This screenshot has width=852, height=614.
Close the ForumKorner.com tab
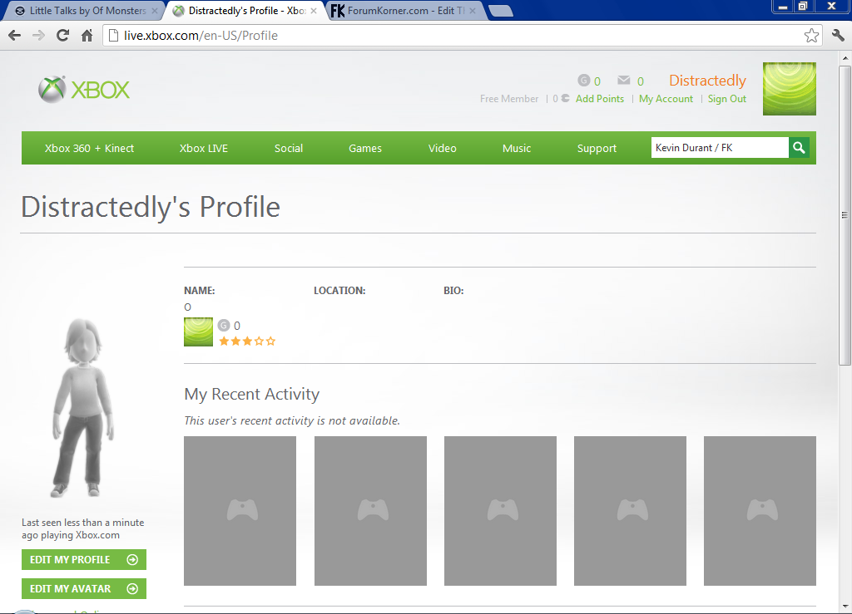pos(473,11)
